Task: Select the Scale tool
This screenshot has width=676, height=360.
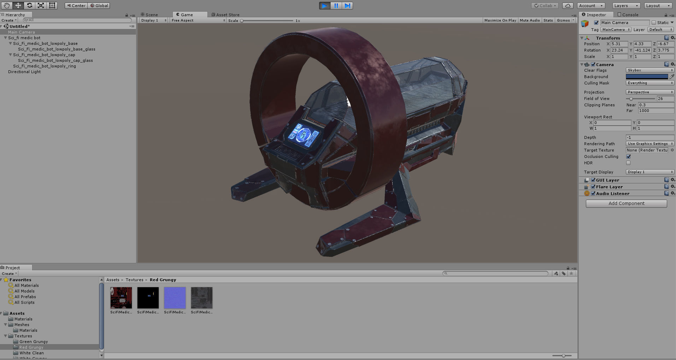Action: click(41, 5)
